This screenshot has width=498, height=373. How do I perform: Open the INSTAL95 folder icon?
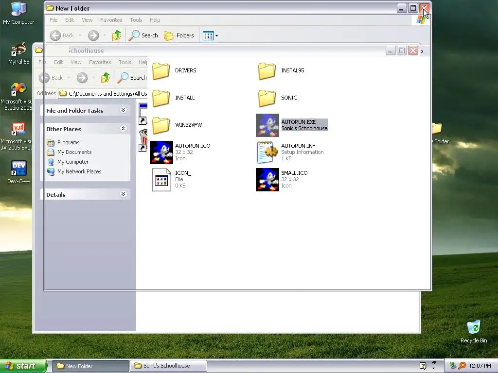click(267, 70)
